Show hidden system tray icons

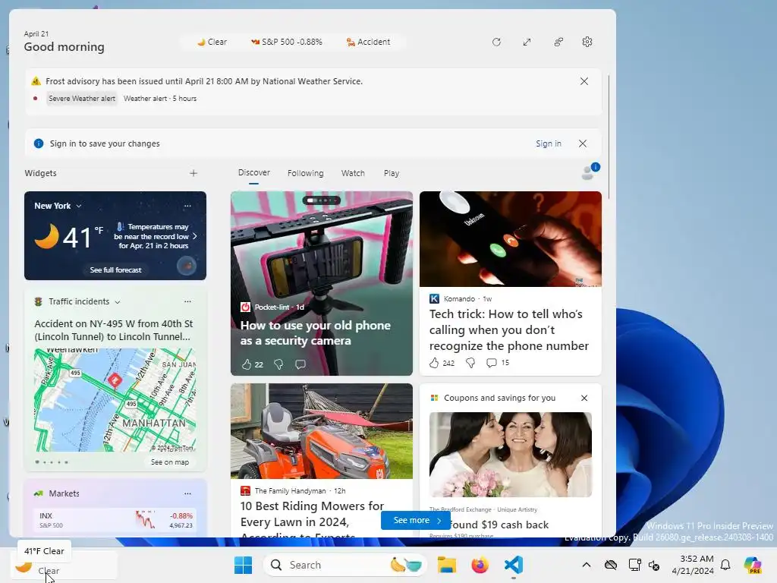tap(587, 565)
